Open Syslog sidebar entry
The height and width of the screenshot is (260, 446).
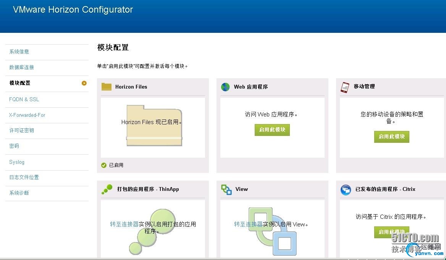point(17,162)
